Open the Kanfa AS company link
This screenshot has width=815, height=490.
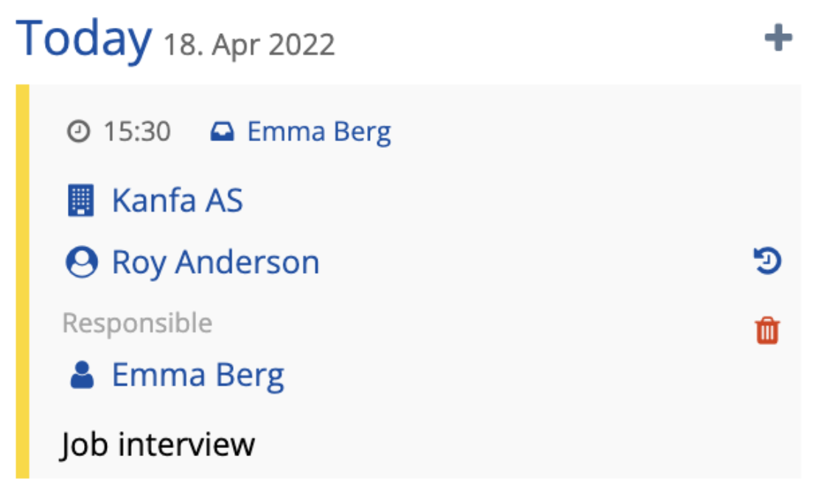click(x=177, y=200)
